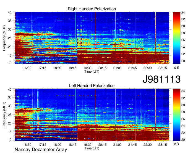Click the 25 MHz tick on the left-handed plot
Screen dimensions: 188x153
pyautogui.click(x=10, y=115)
